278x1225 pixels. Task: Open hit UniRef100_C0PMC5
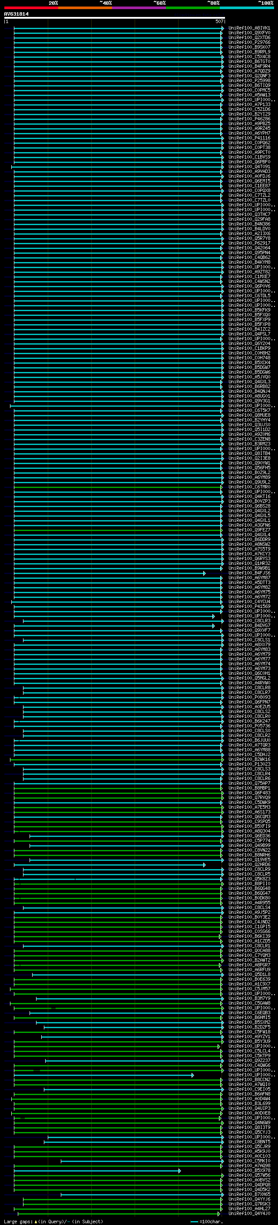click(249, 90)
